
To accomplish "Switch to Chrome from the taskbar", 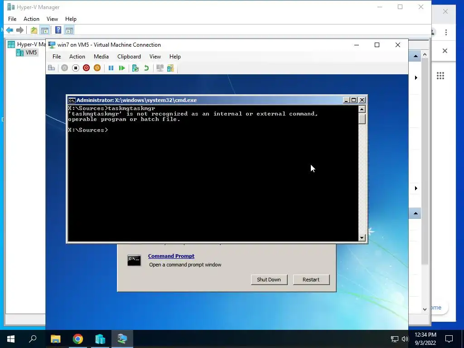I will click(78, 339).
